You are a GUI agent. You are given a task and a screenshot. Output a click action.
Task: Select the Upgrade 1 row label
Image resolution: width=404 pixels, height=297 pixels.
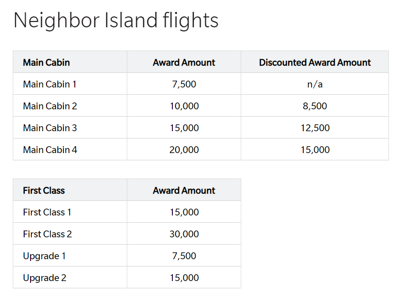click(44, 256)
